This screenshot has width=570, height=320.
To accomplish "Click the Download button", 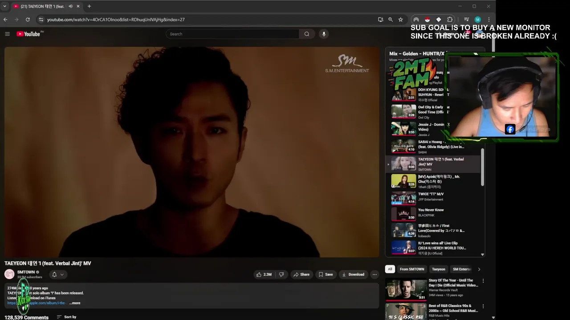I will pos(353,275).
